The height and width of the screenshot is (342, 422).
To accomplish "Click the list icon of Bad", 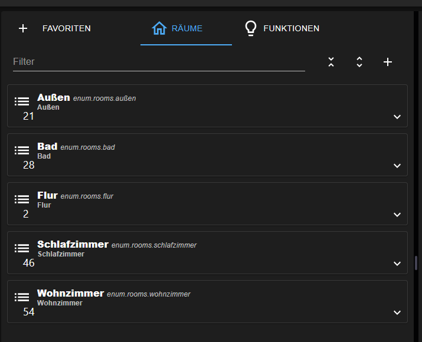I will click(22, 150).
